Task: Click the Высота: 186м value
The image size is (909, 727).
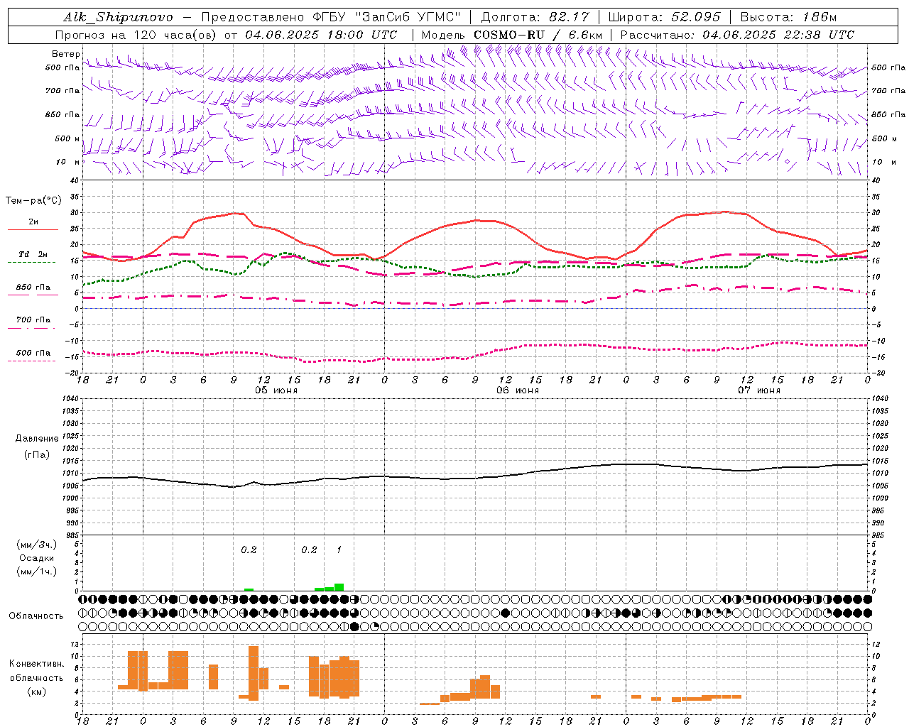Action: [x=789, y=17]
